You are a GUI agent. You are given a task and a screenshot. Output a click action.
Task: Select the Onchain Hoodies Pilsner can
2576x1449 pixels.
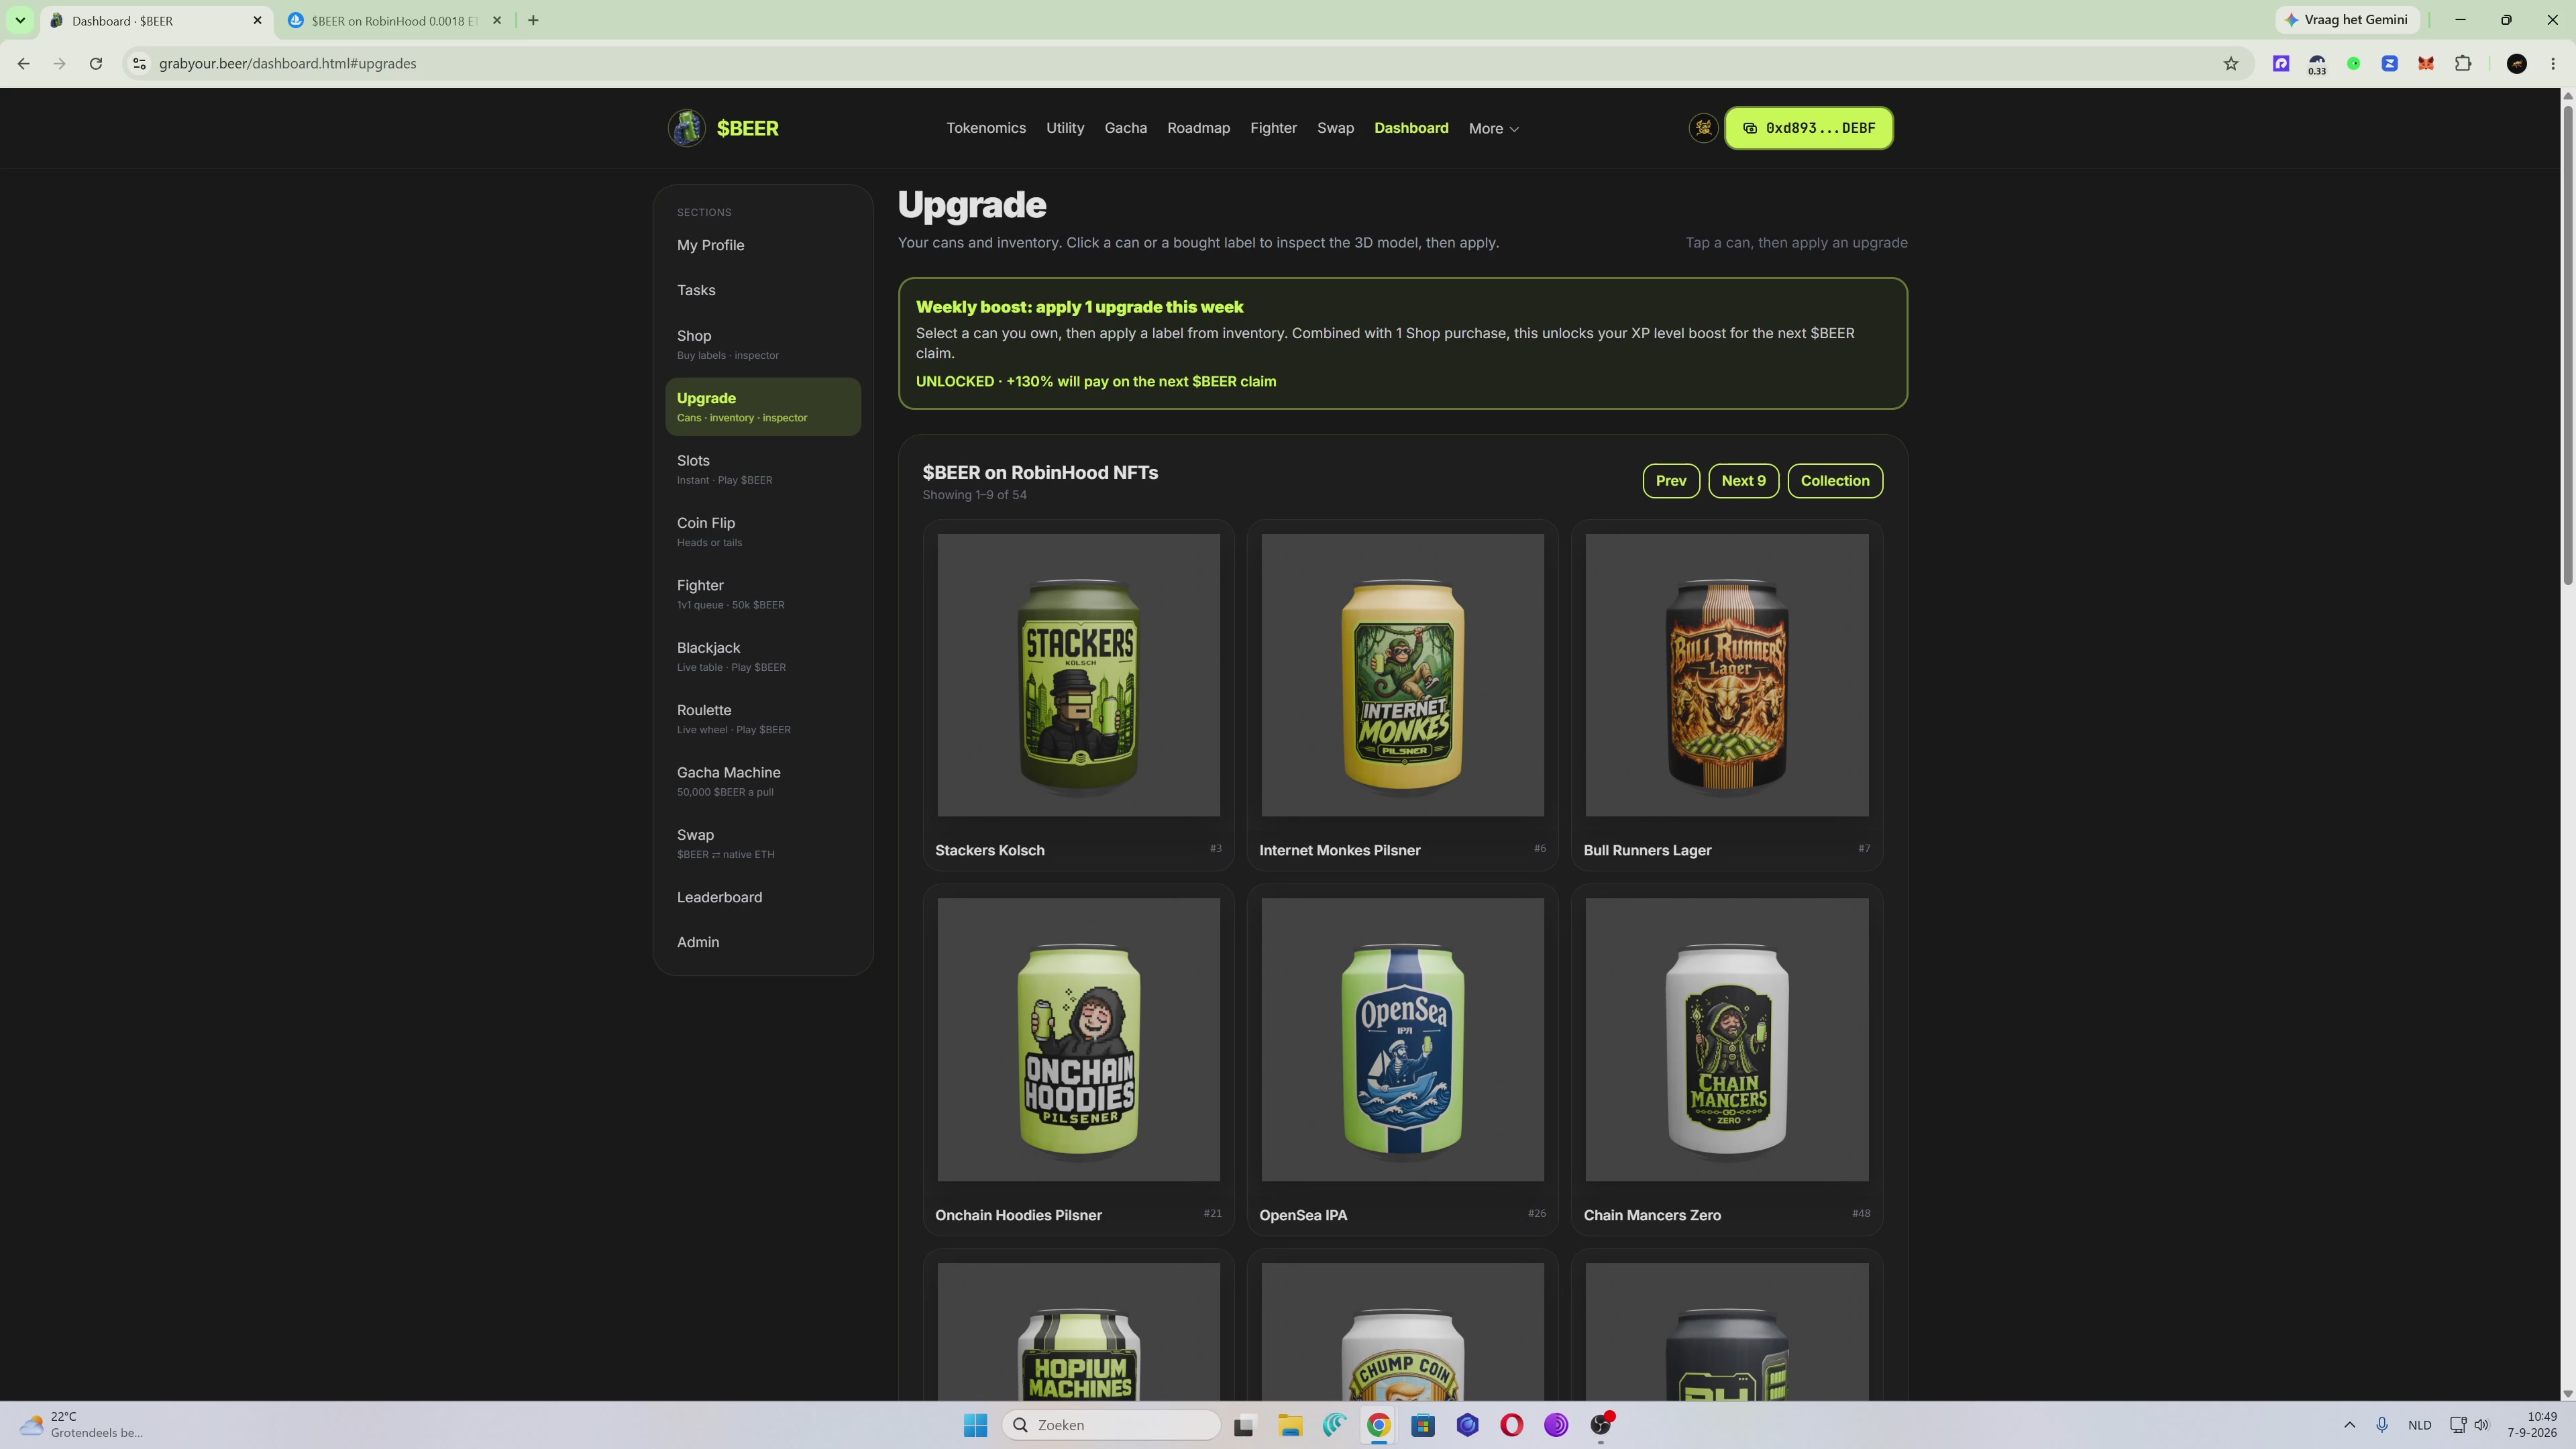[1078, 1060]
